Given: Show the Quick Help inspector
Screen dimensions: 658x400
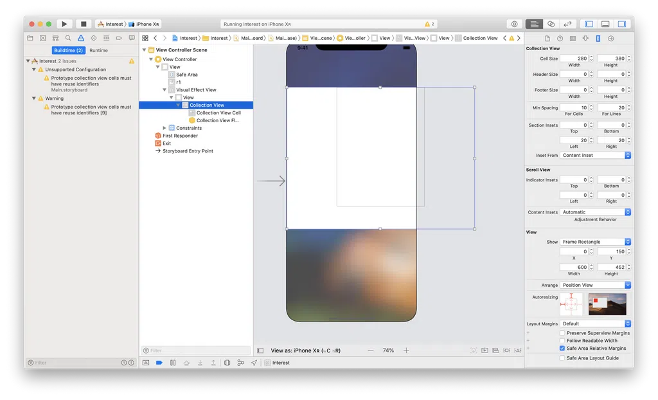Looking at the screenshot, I should 560,38.
